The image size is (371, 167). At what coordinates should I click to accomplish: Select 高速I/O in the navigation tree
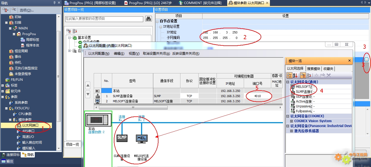28,137
